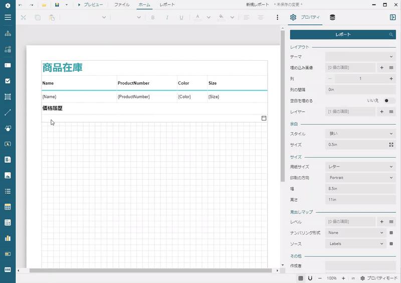Open the hamburger menu in the left sidebar
The image size is (401, 283).
coord(8,17)
